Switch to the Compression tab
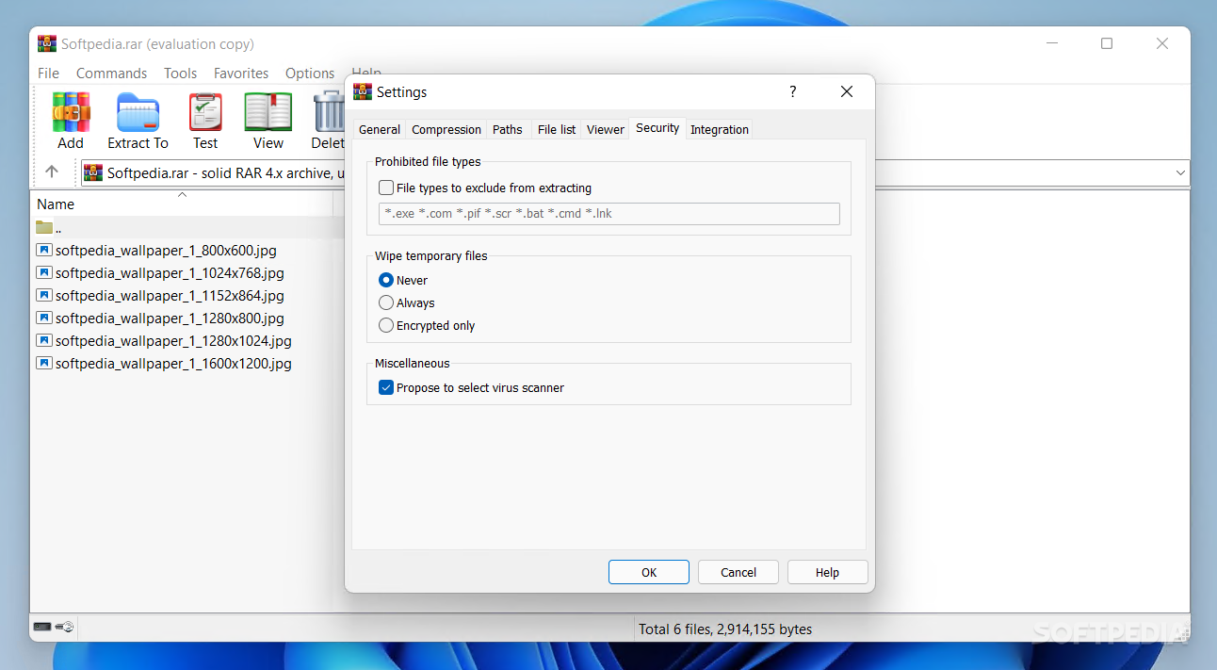 tap(446, 130)
